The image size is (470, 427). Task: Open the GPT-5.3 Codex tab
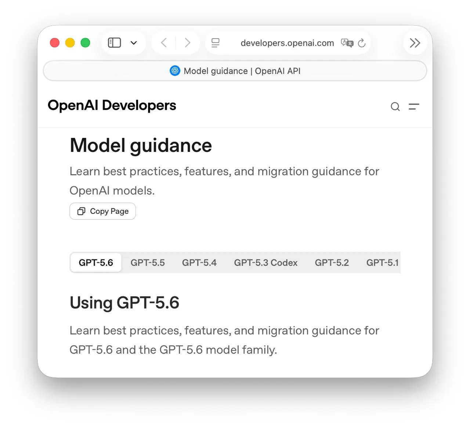[266, 263]
